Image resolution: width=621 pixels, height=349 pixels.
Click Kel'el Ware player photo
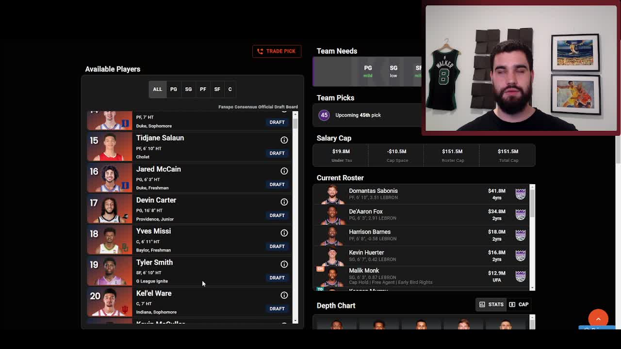tap(110, 301)
